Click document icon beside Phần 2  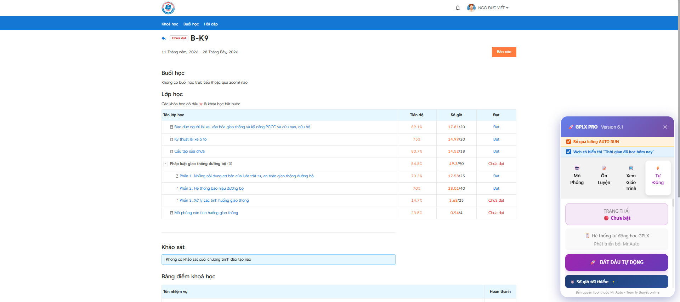coord(177,188)
